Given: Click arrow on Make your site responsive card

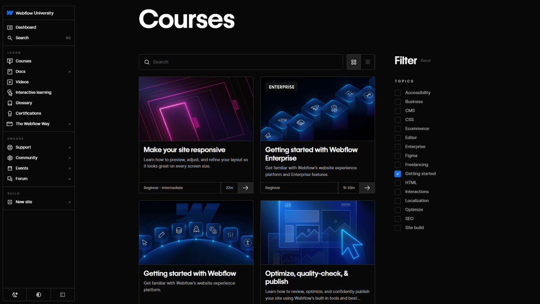Looking at the screenshot, I should point(246,188).
